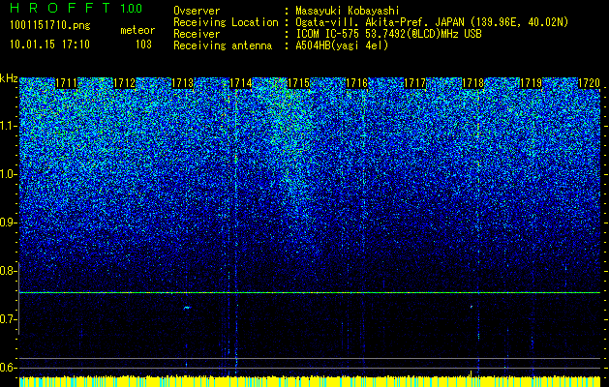The width and height of the screenshot is (609, 387).
Task: Click the 1712 time marker
Action: click(x=124, y=83)
